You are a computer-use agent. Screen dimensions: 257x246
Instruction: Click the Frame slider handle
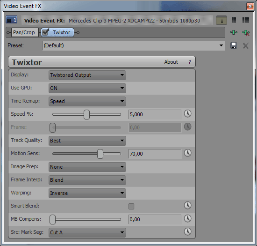[x=53, y=127]
